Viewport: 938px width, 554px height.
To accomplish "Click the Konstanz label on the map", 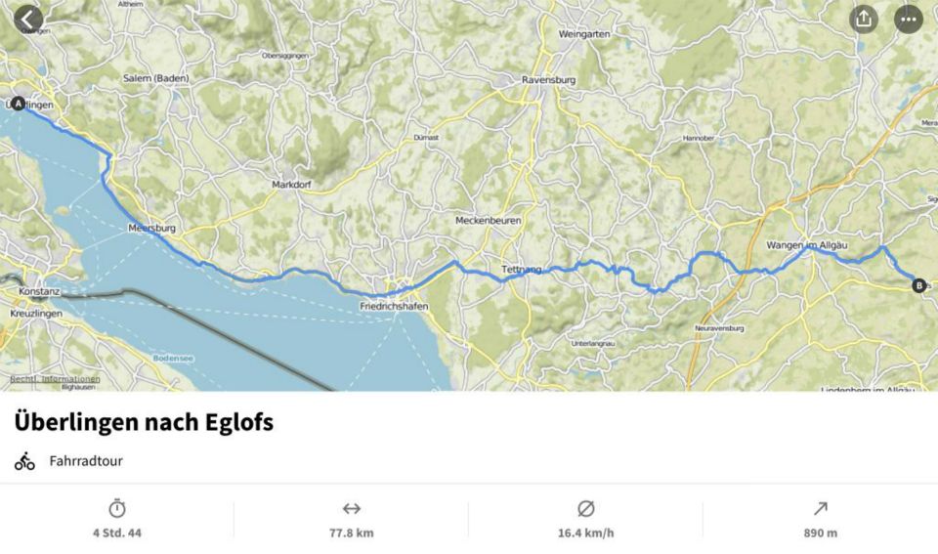I will pos(39,291).
